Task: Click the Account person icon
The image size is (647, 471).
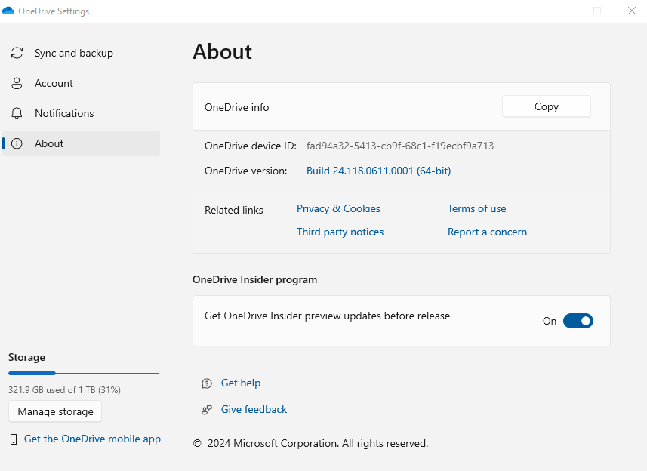Action: (17, 83)
